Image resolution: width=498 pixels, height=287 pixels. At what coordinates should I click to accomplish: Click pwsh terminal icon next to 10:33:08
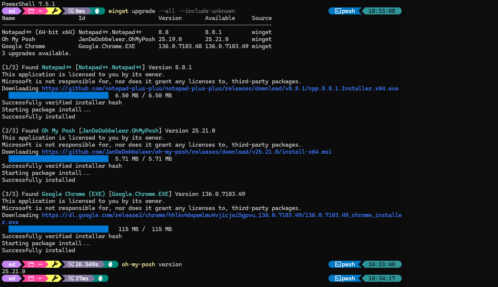coord(338,11)
